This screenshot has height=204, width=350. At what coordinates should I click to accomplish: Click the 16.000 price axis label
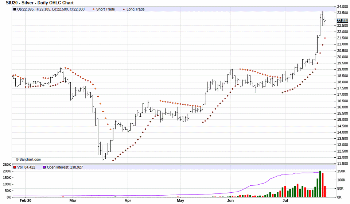(343, 107)
